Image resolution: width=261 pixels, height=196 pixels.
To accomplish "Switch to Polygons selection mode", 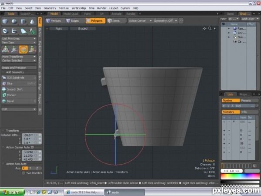I will [95, 20].
